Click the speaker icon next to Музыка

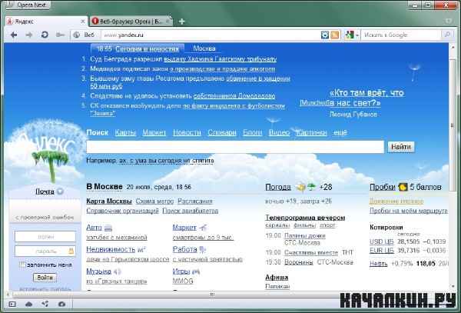coord(118,271)
